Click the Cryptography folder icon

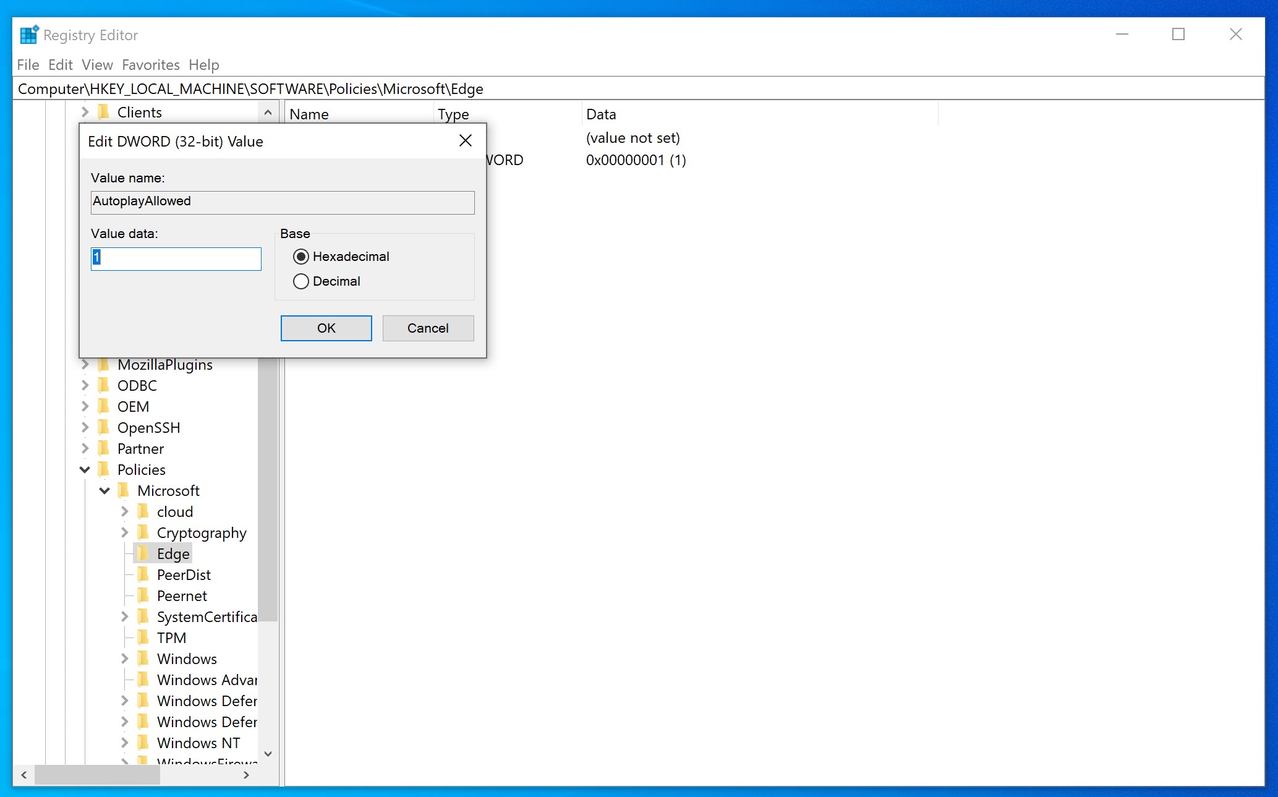(x=143, y=532)
